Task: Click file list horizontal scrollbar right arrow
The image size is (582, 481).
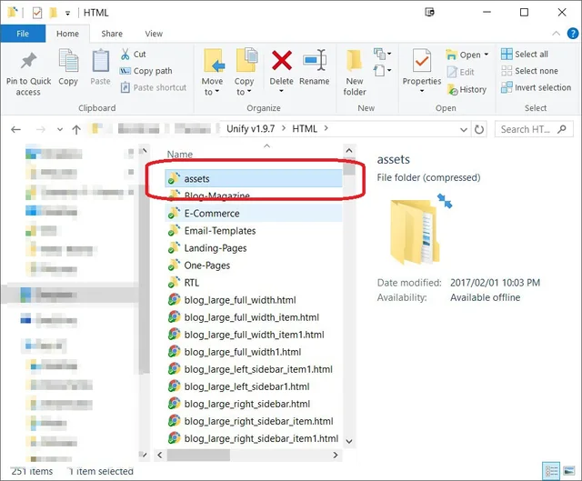Action: [336, 455]
